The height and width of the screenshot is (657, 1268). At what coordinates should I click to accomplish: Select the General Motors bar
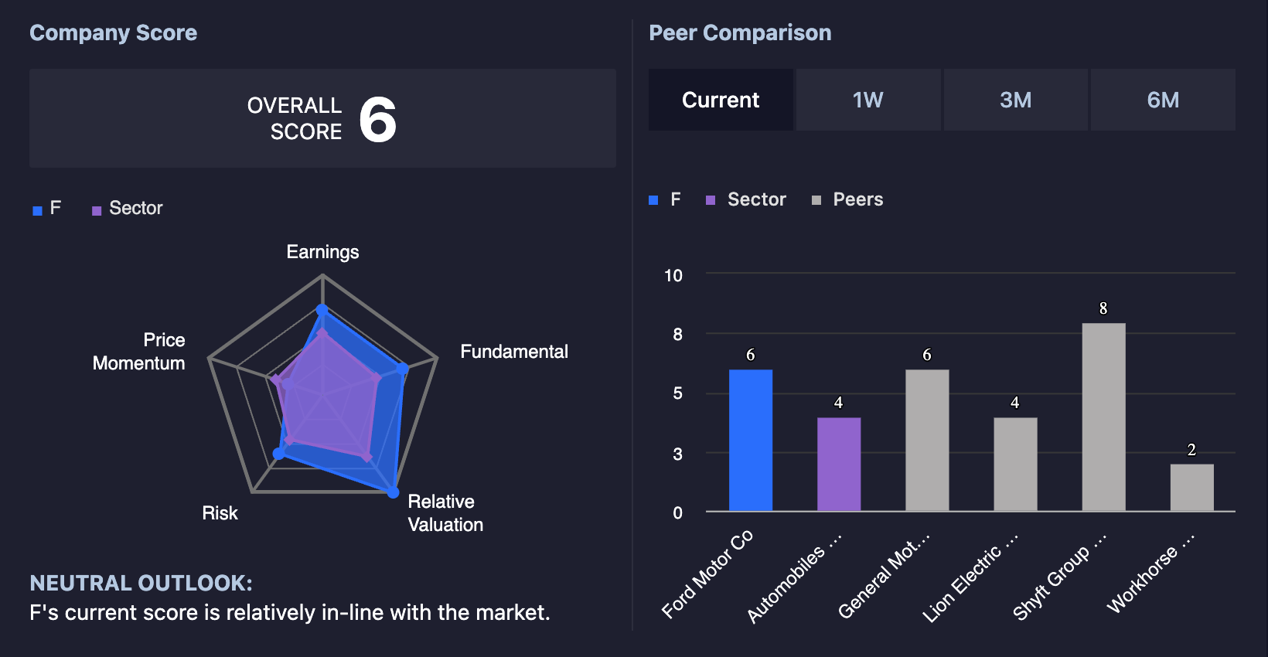927,441
